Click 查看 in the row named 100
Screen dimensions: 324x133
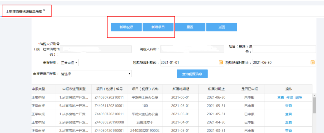tap(289, 106)
